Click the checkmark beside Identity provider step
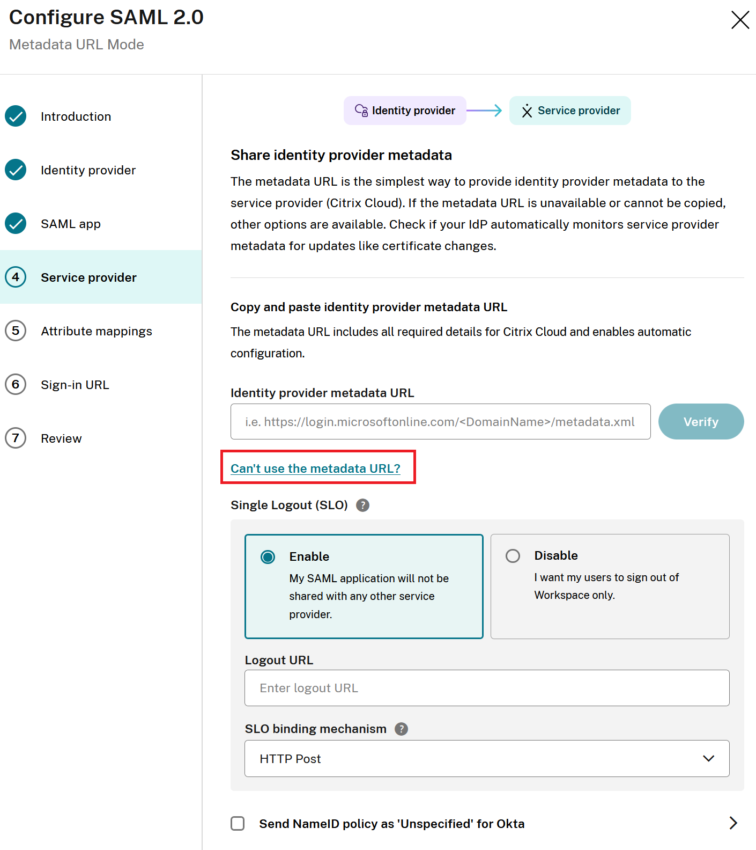Image resolution: width=756 pixels, height=850 pixels. (16, 170)
